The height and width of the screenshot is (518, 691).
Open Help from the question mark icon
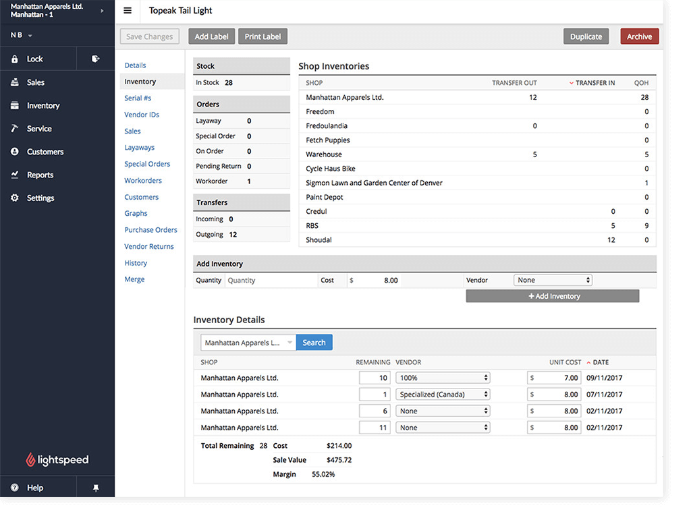(15, 488)
